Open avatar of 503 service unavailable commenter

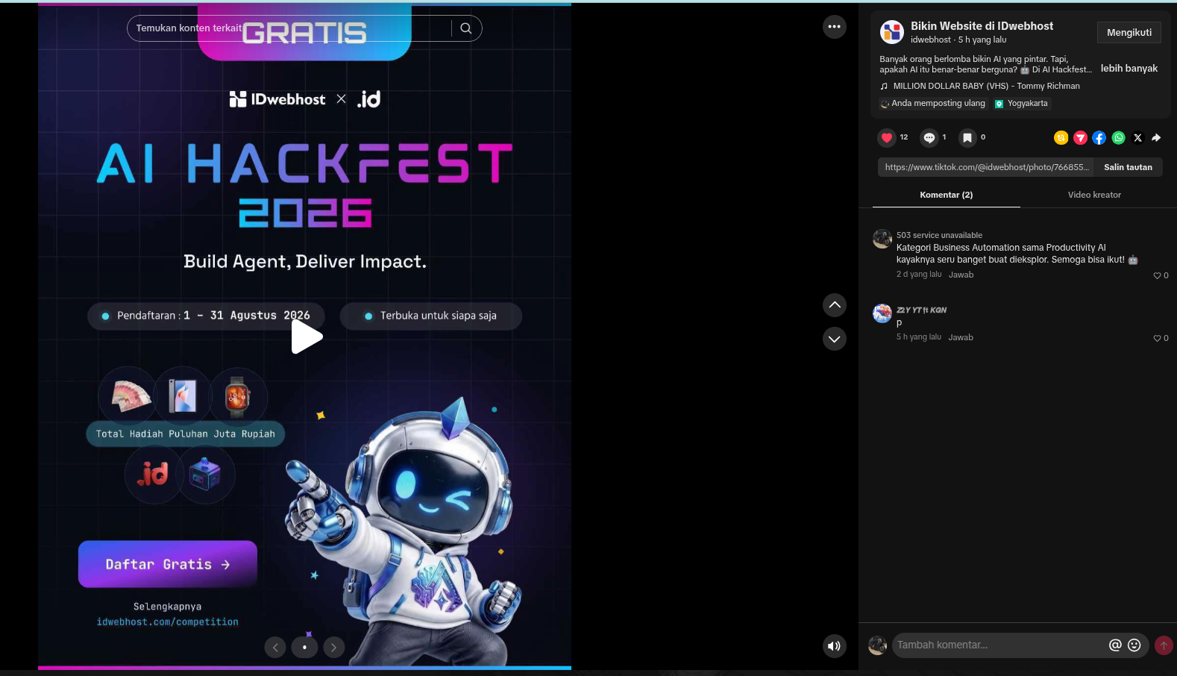point(882,239)
